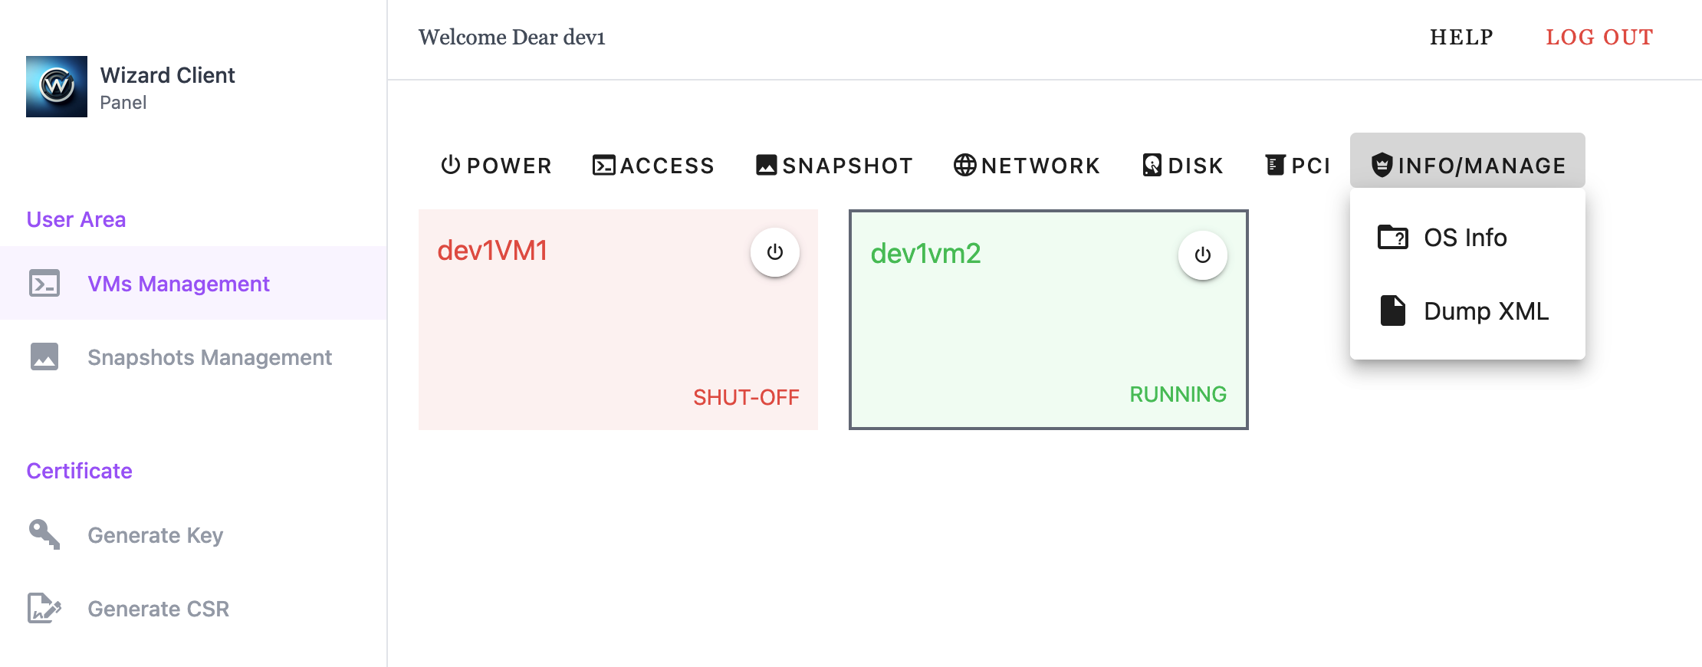
Task: Open the SNAPSHOT dropdown menu
Action: pos(834,165)
